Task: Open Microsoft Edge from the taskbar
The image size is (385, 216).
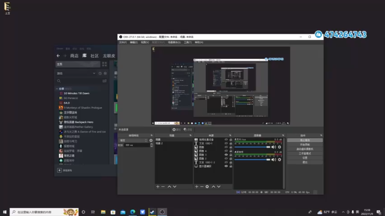Action: (133, 212)
